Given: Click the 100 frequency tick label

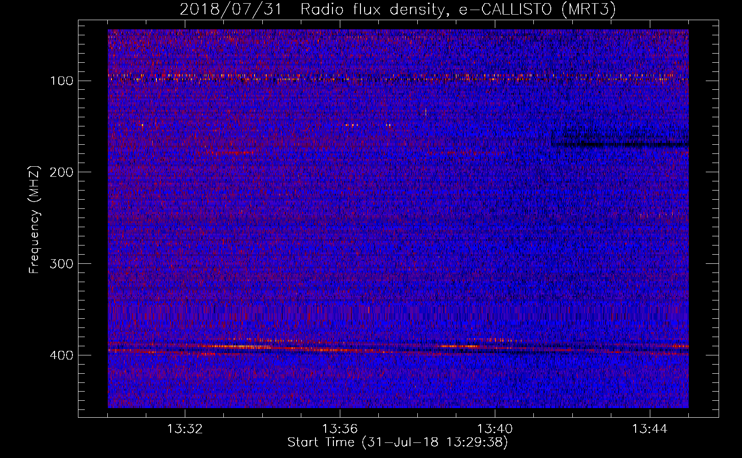Looking at the screenshot, I should pos(61,81).
